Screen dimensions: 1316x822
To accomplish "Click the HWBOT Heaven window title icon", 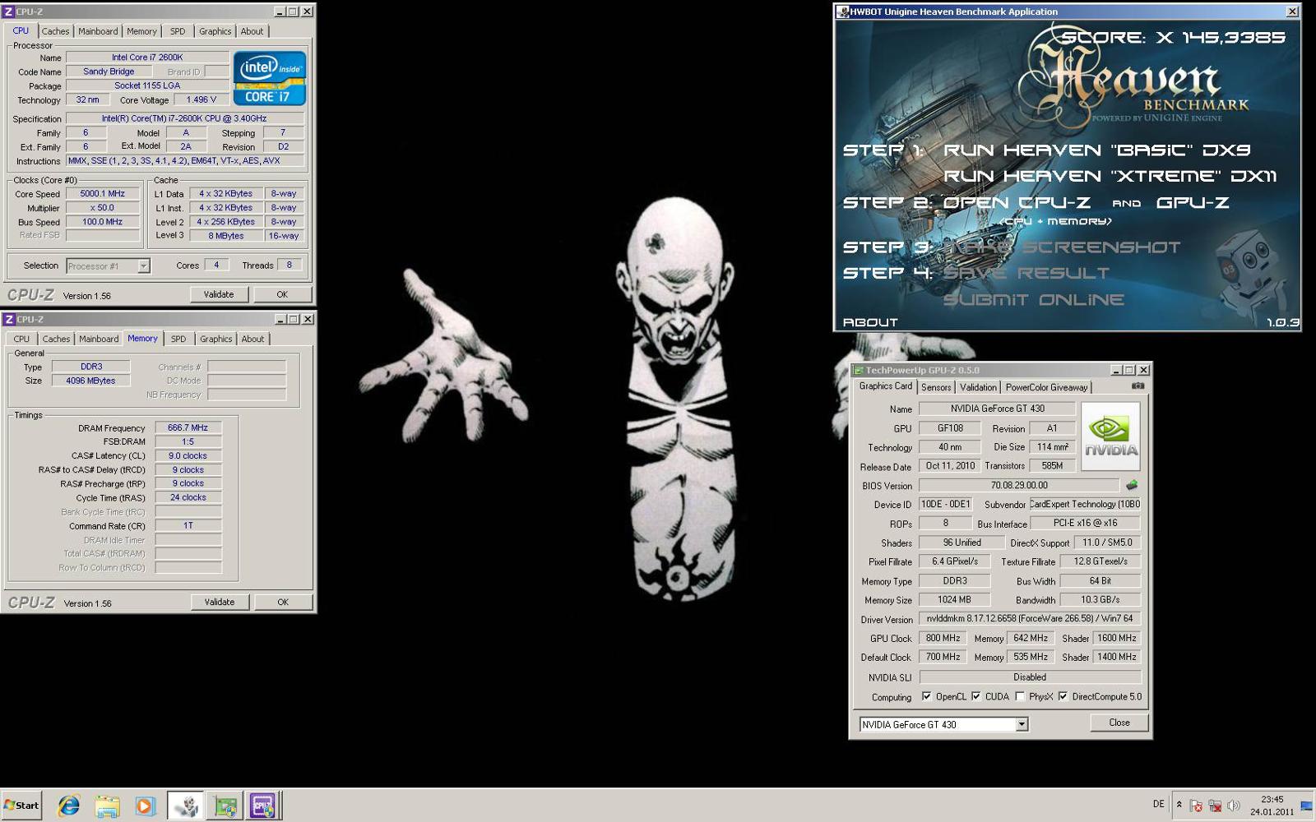I will click(x=842, y=12).
